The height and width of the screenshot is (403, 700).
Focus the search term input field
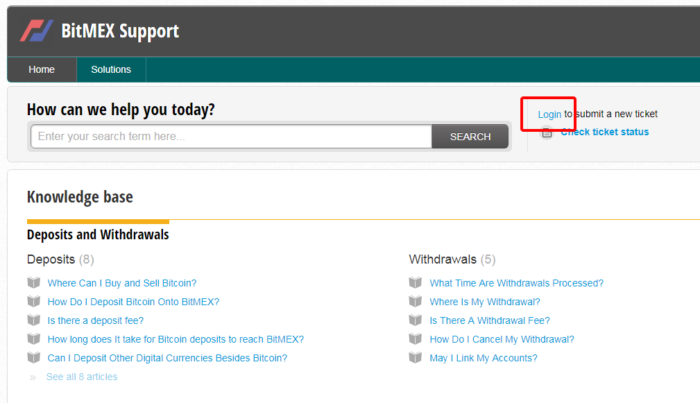click(x=231, y=137)
